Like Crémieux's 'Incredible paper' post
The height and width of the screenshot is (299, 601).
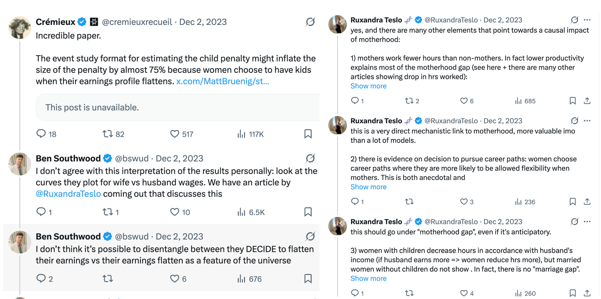tap(174, 134)
